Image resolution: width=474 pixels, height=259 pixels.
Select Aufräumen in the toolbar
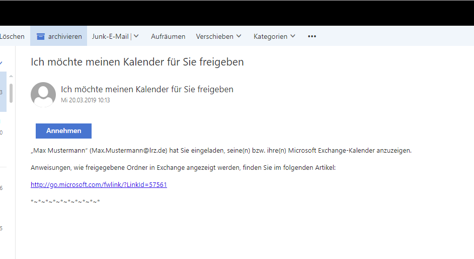[x=168, y=36]
